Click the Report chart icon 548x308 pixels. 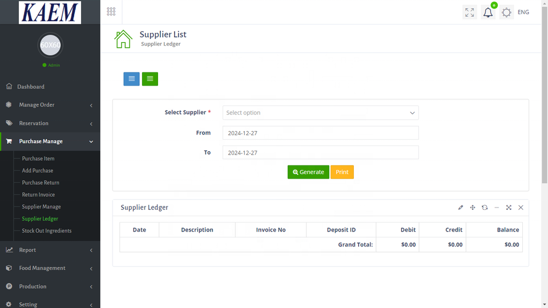pos(9,250)
